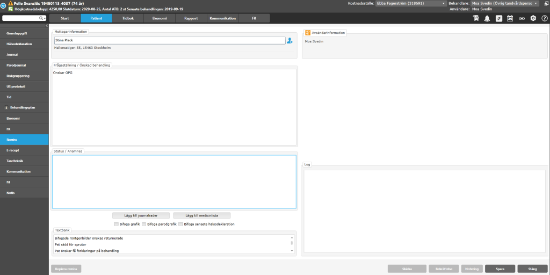Open the Kommunikation top tab
The width and height of the screenshot is (550, 275).
(223, 18)
